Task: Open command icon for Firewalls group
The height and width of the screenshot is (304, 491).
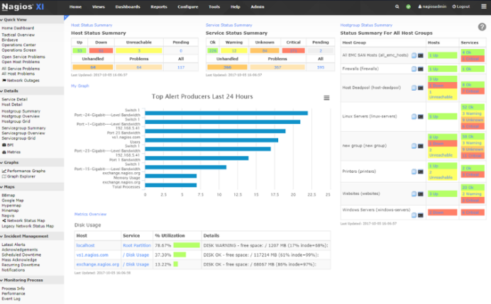Action: [421, 69]
